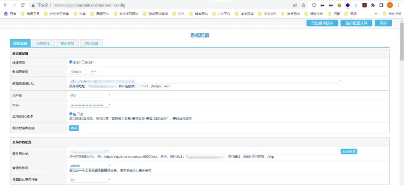The image size is (404, 185).
Task: Open the 靶场 bookmark folder
Action: [x=351, y=14]
